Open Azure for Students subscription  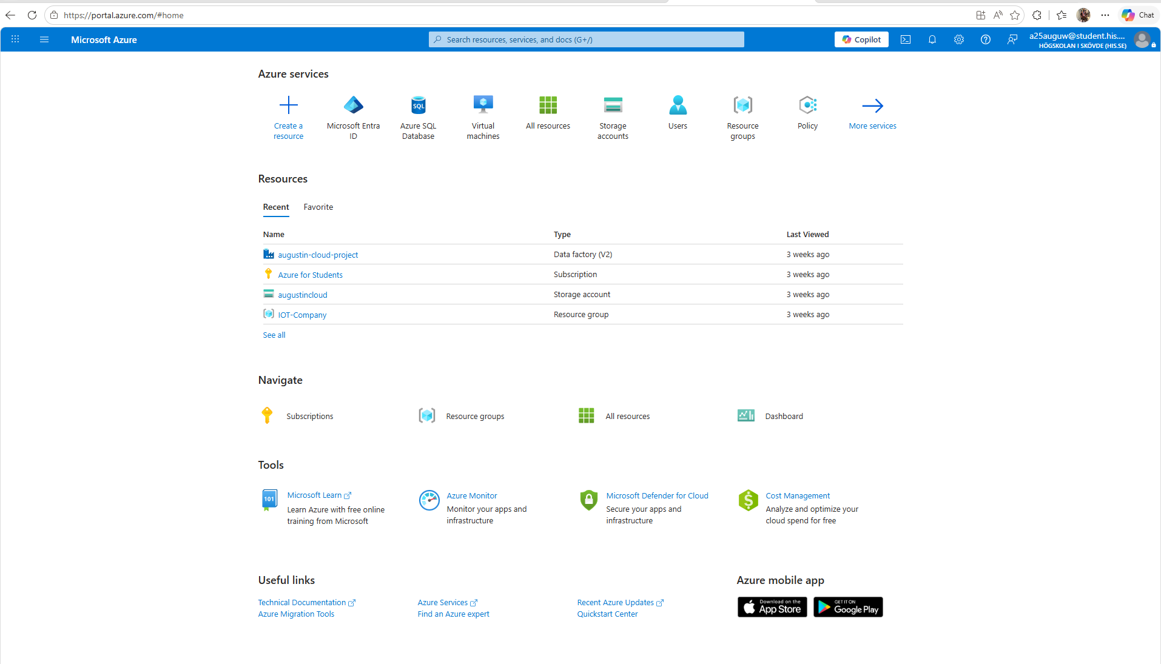click(x=310, y=275)
